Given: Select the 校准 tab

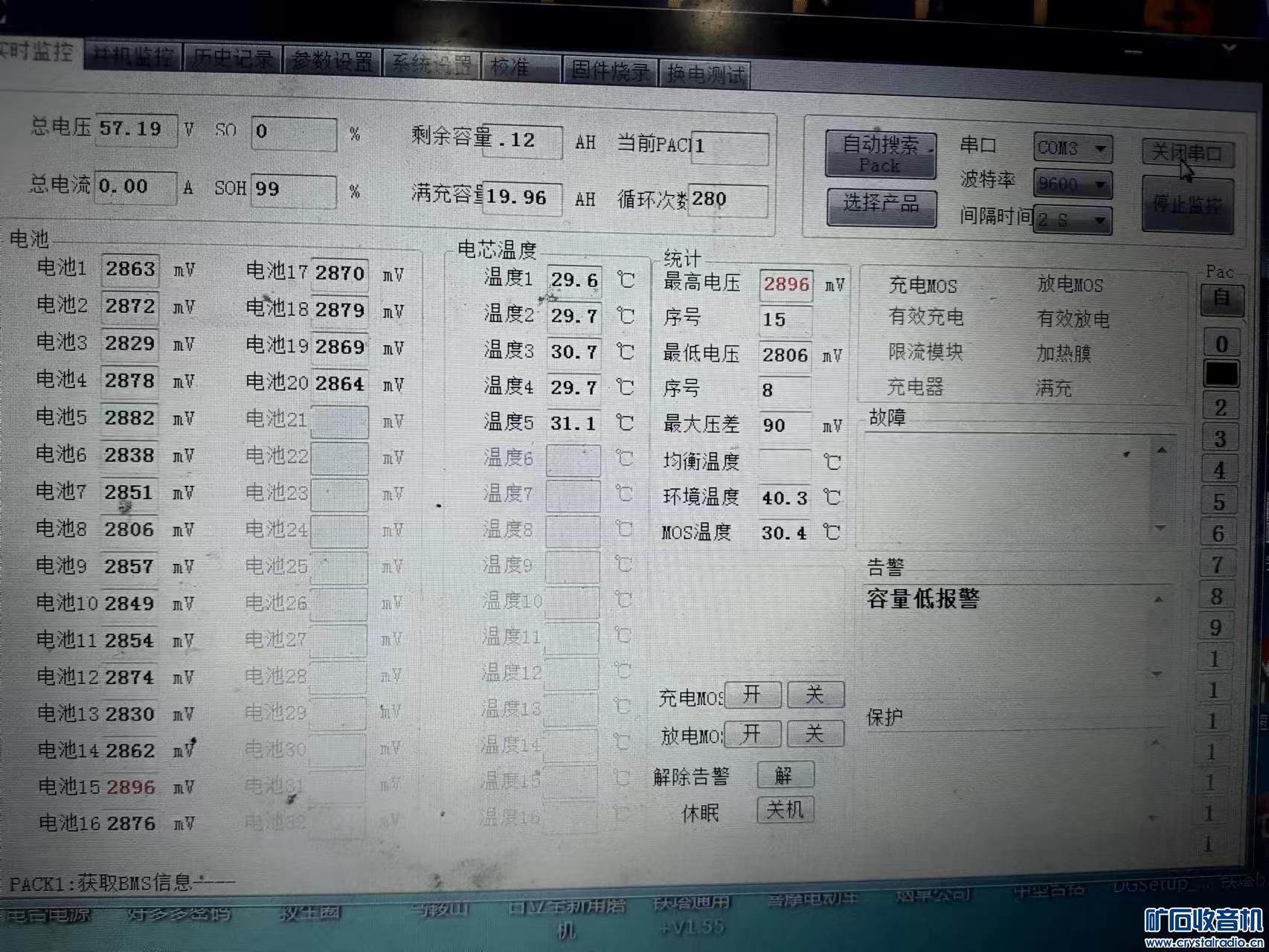Looking at the screenshot, I should [521, 67].
